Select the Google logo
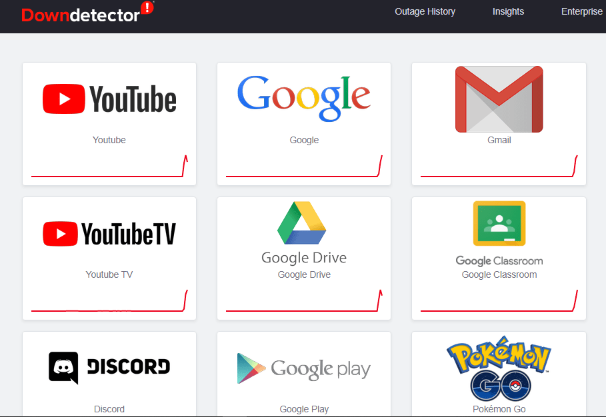 point(303,96)
